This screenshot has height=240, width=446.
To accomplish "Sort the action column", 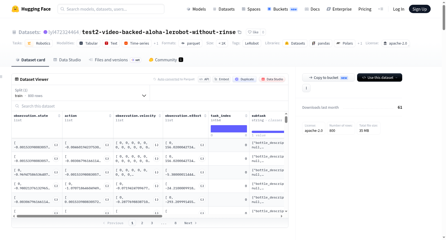I will (110, 116).
